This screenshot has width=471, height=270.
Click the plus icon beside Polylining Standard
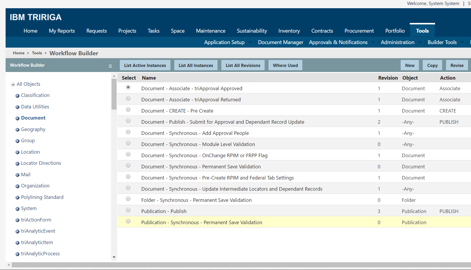click(x=17, y=198)
